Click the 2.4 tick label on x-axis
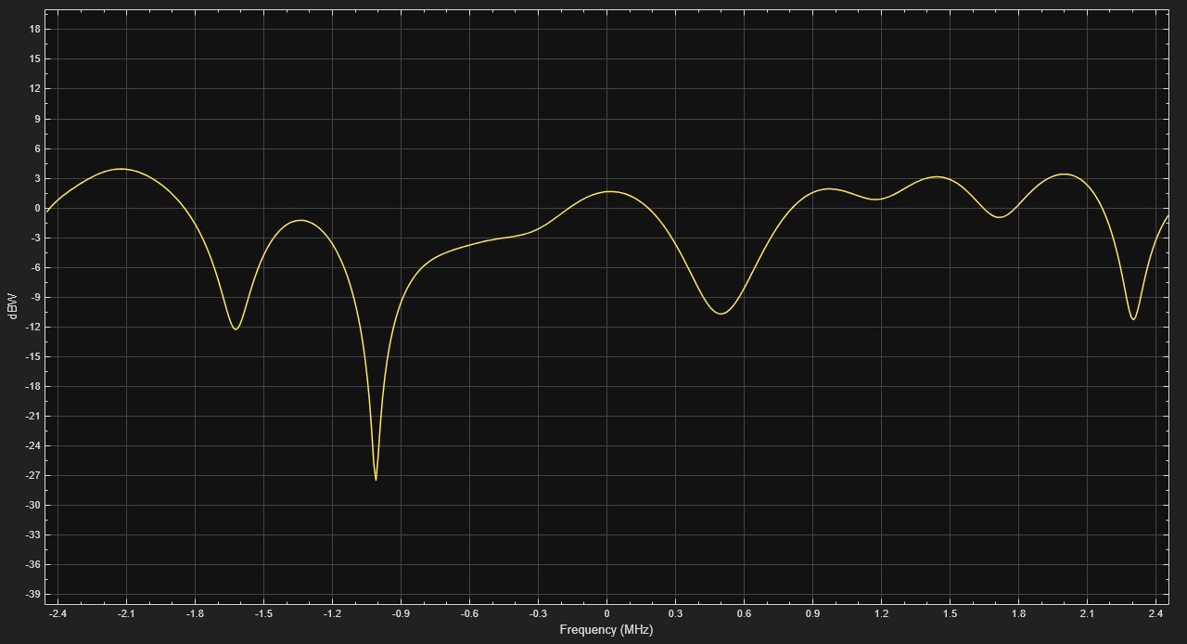 click(1155, 613)
